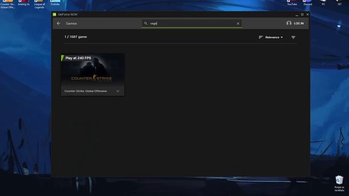The height and width of the screenshot is (196, 349).
Task: Click the search field containing csgo
Action: [192, 23]
